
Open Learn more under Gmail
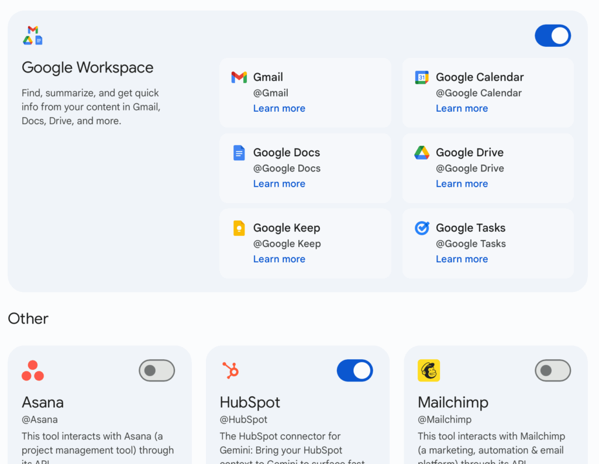279,108
